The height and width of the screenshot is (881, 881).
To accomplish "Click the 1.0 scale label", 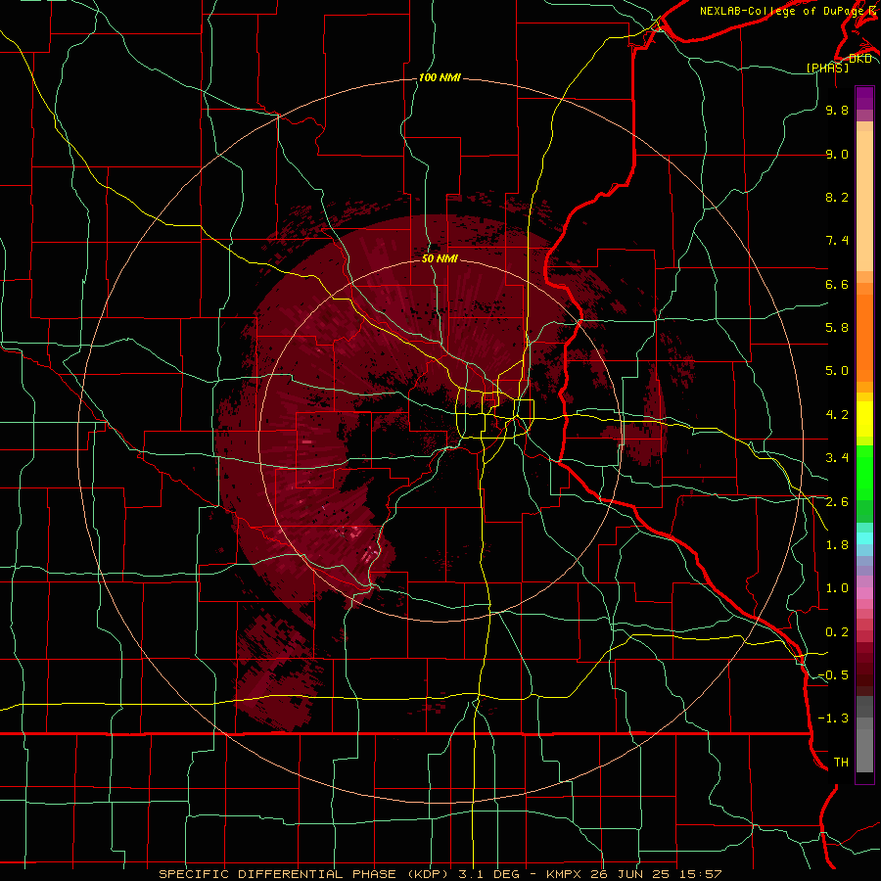I will (837, 588).
